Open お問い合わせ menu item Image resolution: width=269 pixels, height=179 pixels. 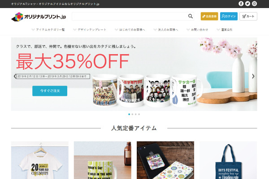tap(197, 30)
